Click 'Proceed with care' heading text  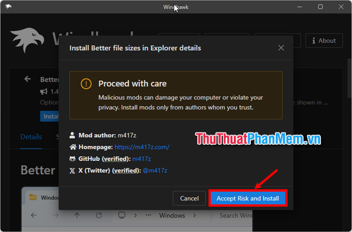[132, 83]
